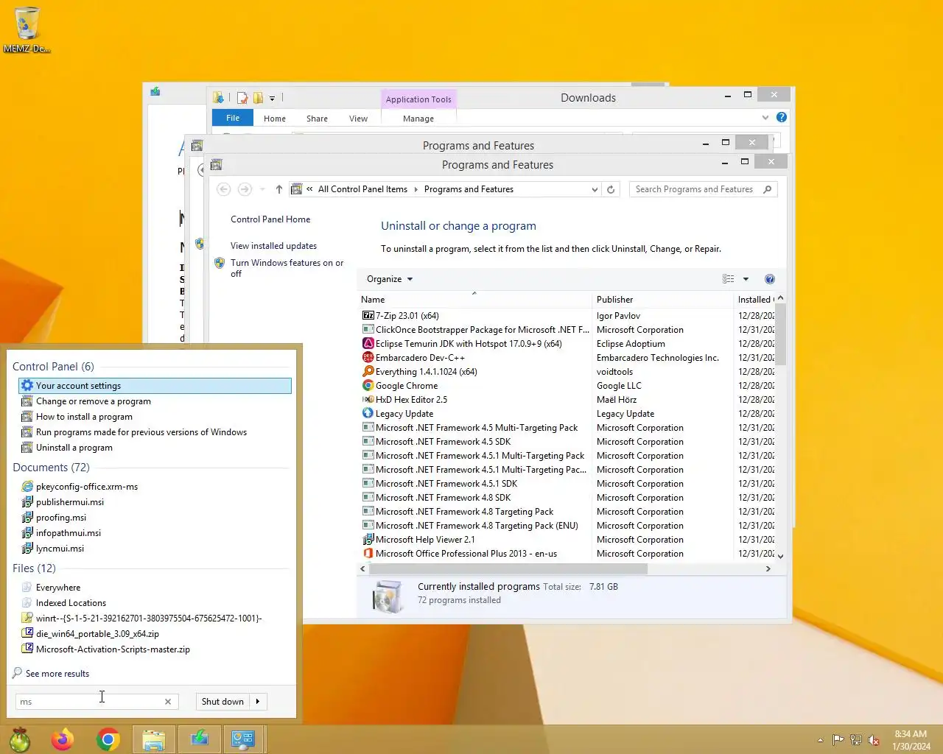Switch to the Home ribbon tab
The image size is (943, 754).
coord(275,119)
